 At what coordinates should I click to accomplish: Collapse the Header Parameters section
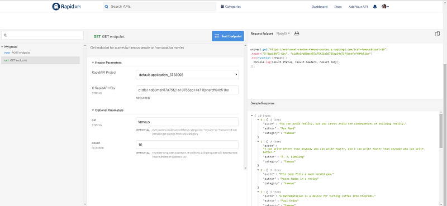93,63
